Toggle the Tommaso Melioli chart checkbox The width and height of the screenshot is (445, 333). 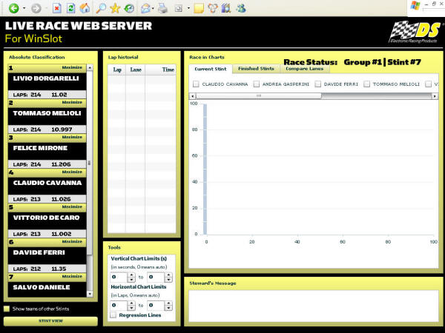366,84
